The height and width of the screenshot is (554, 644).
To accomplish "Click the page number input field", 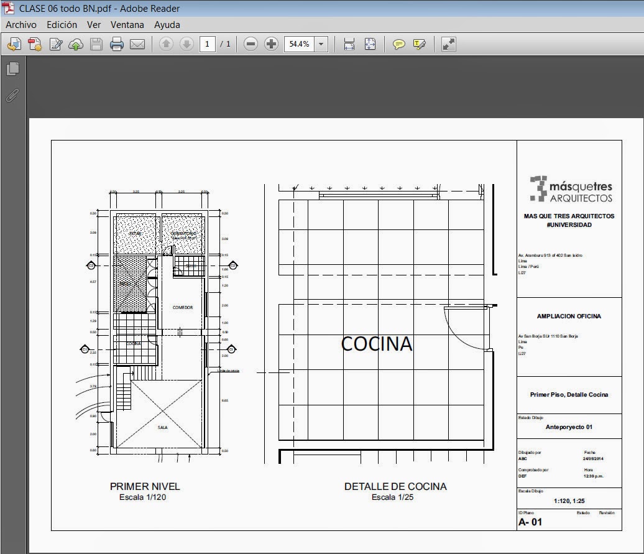I will click(208, 44).
